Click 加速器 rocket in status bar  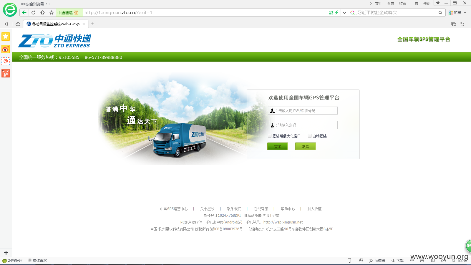(377, 261)
